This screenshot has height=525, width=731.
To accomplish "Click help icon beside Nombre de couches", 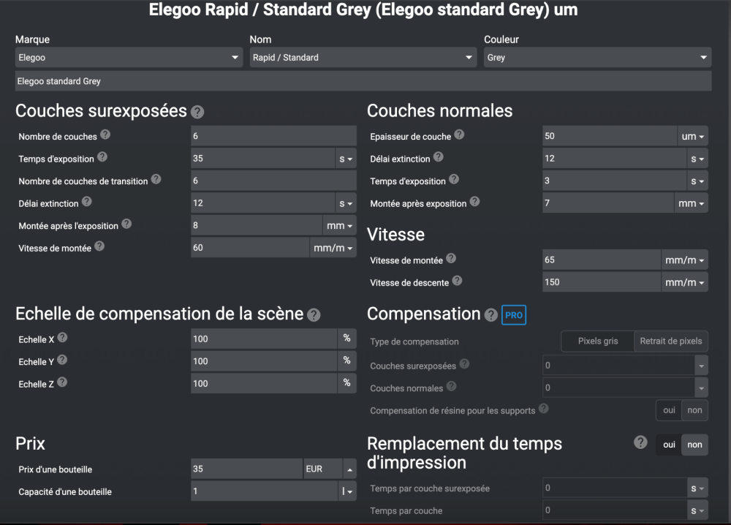I will 105,135.
